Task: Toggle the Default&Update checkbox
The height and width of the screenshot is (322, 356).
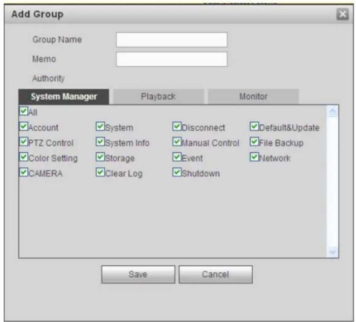Action: tap(254, 126)
